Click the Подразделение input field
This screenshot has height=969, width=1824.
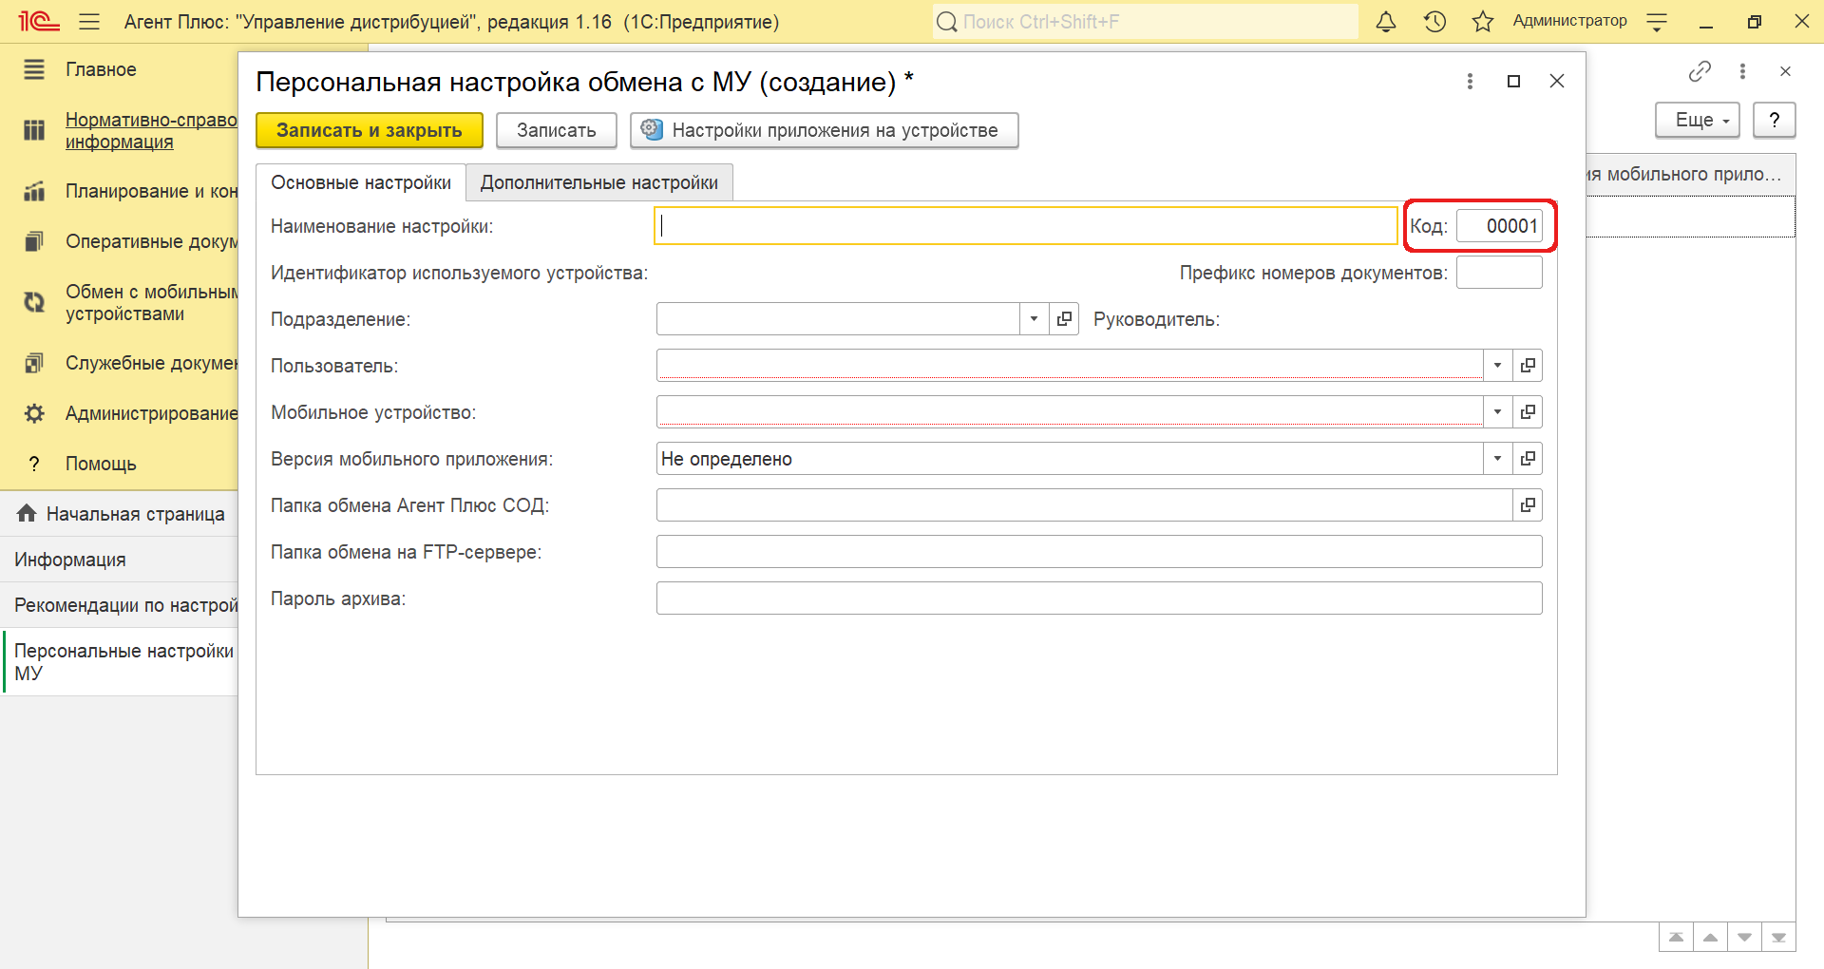point(838,319)
